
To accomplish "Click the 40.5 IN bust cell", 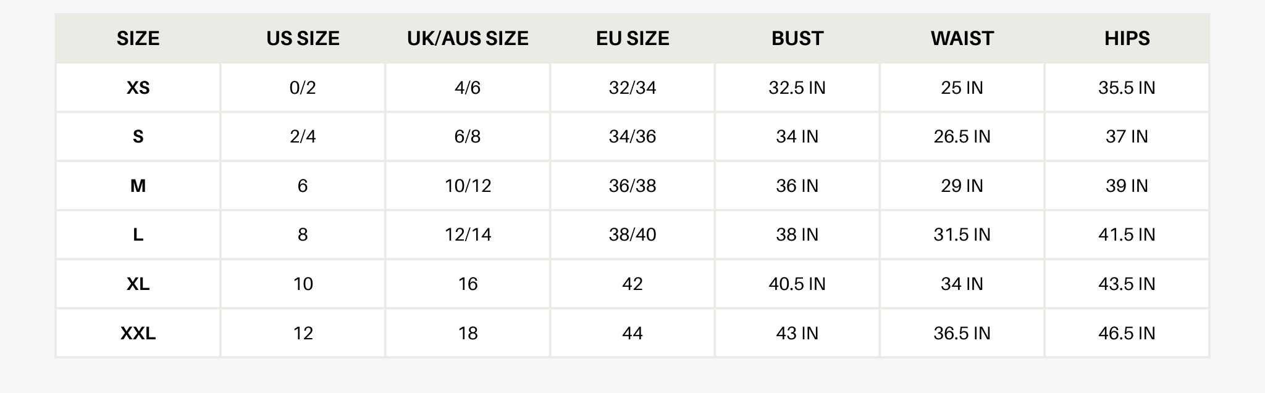I will (797, 284).
